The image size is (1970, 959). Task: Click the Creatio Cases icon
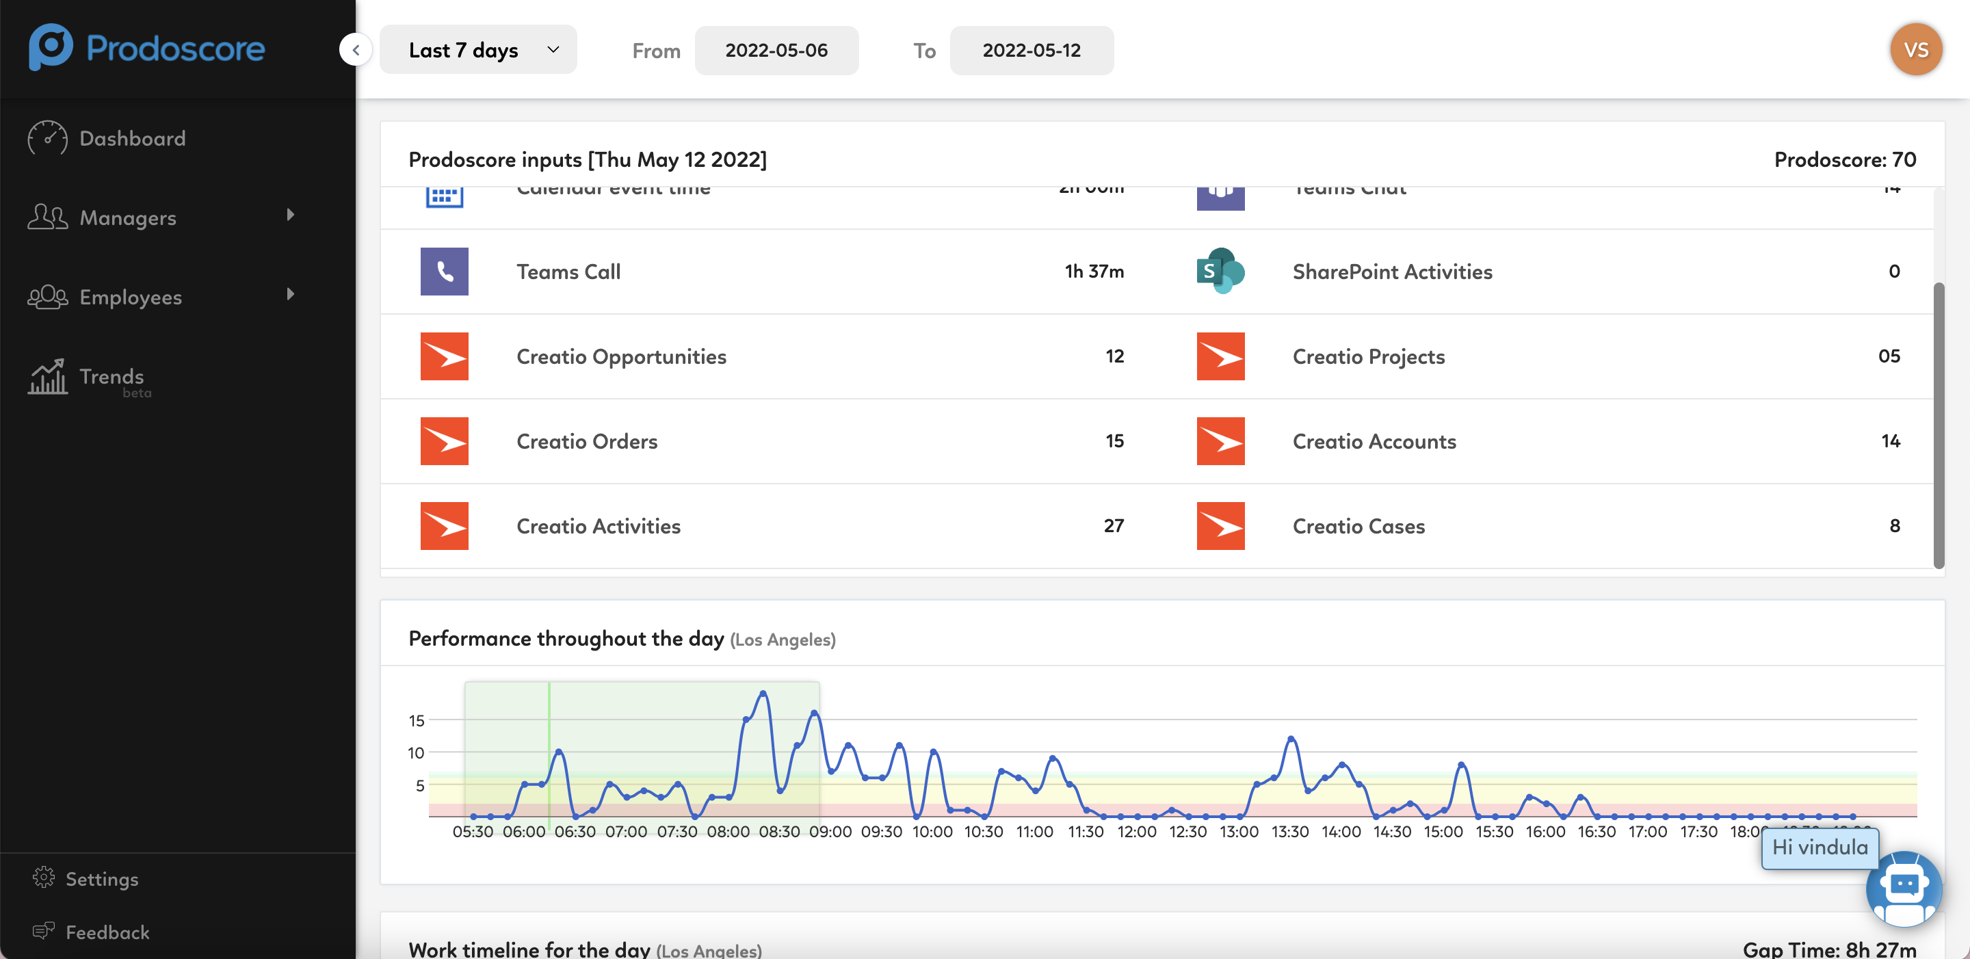pos(1220,526)
